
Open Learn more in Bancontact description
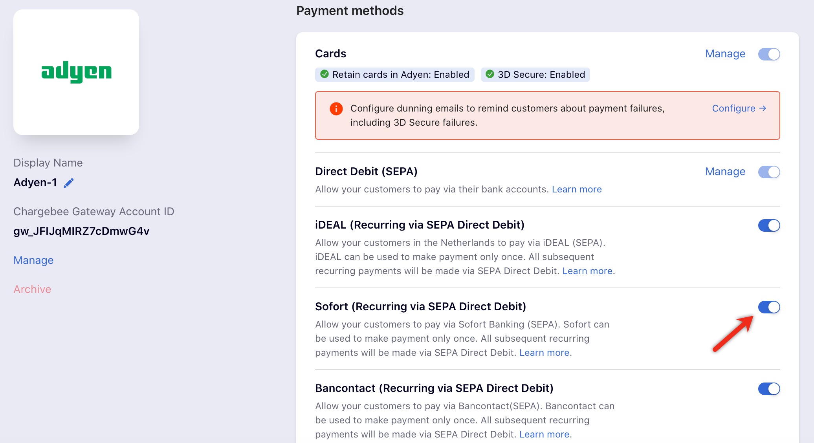coord(544,434)
